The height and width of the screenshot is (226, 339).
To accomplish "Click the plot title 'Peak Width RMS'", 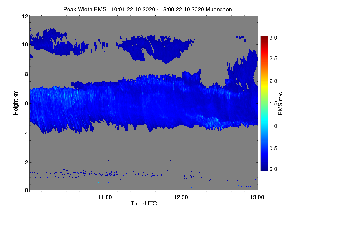I will [85, 9].
